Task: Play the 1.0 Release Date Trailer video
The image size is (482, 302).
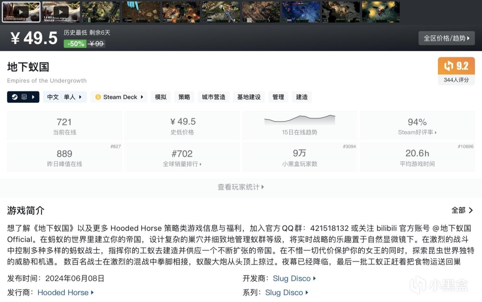Action: [61, 12]
